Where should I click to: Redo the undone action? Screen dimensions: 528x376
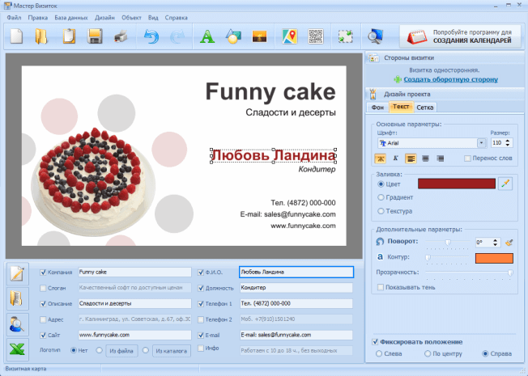coord(177,36)
